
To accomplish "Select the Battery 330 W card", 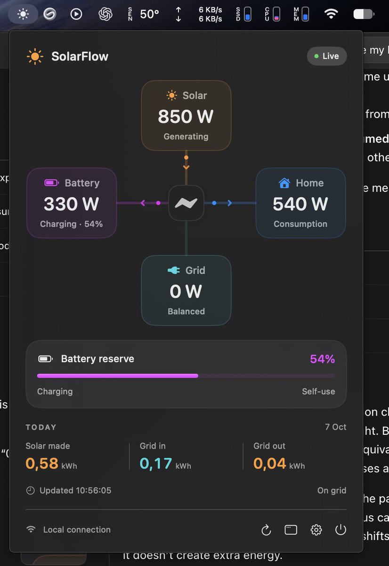I will point(72,203).
